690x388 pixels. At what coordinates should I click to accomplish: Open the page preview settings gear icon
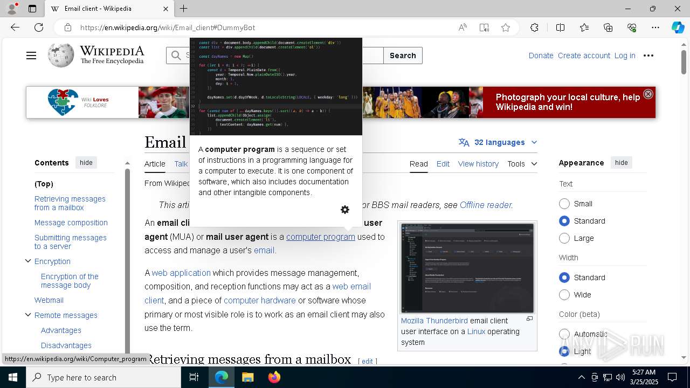pos(345,210)
